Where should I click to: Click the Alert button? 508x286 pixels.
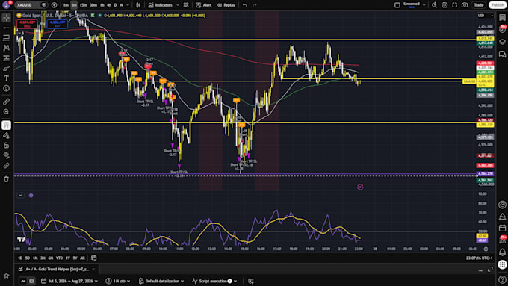coord(204,5)
